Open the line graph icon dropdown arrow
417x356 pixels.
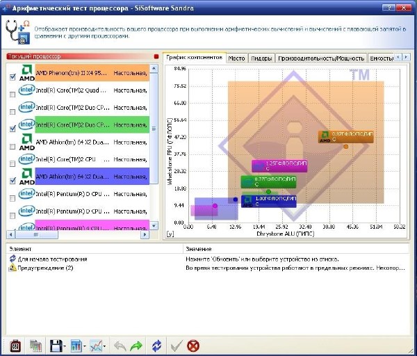pos(104,346)
